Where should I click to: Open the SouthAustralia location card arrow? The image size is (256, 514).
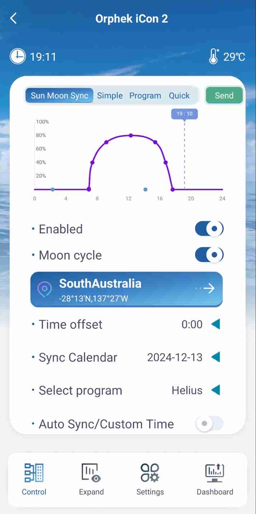click(x=209, y=288)
